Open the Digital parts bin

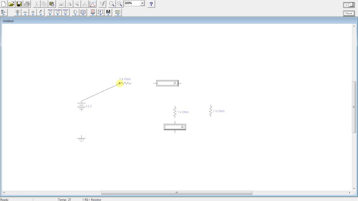[x=83, y=12]
